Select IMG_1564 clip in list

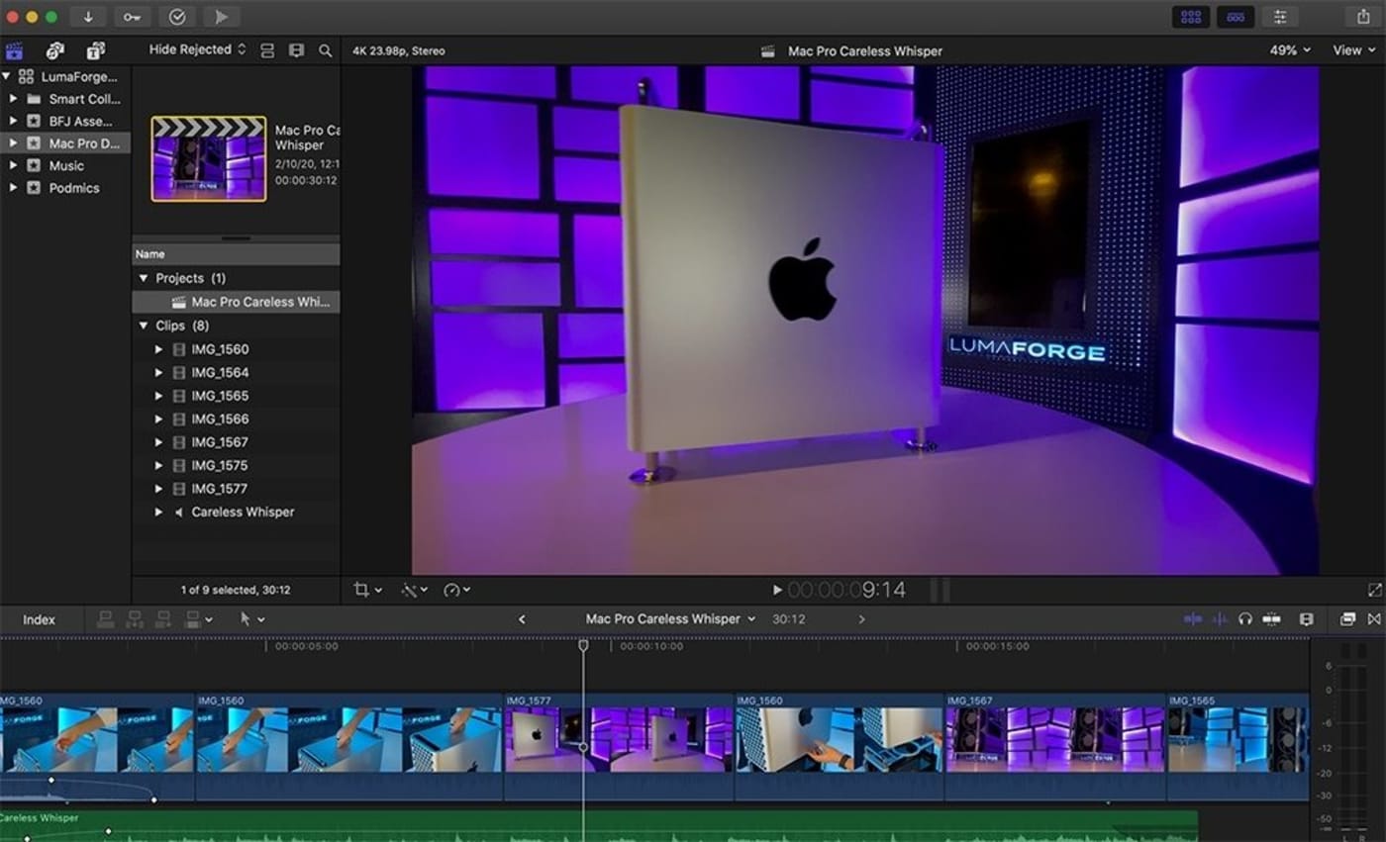click(236, 372)
